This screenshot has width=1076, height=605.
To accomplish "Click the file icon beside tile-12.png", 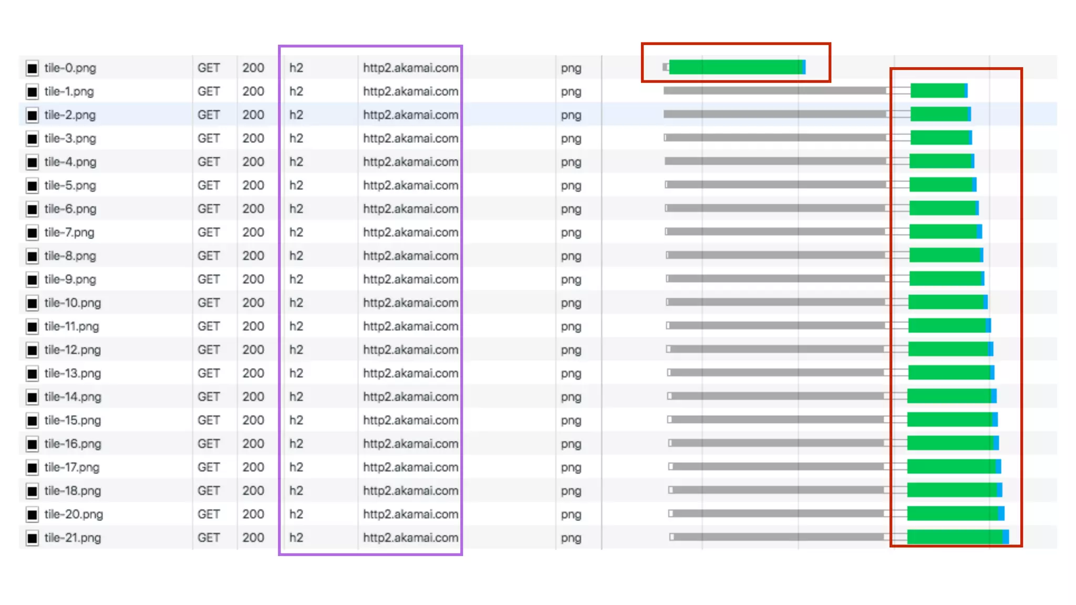I will (32, 350).
